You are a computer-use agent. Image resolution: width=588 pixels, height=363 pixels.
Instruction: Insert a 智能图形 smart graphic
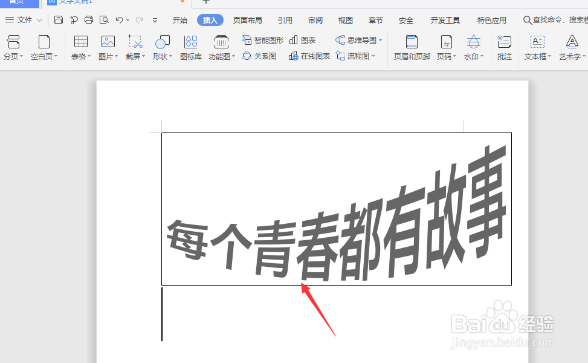(x=262, y=40)
